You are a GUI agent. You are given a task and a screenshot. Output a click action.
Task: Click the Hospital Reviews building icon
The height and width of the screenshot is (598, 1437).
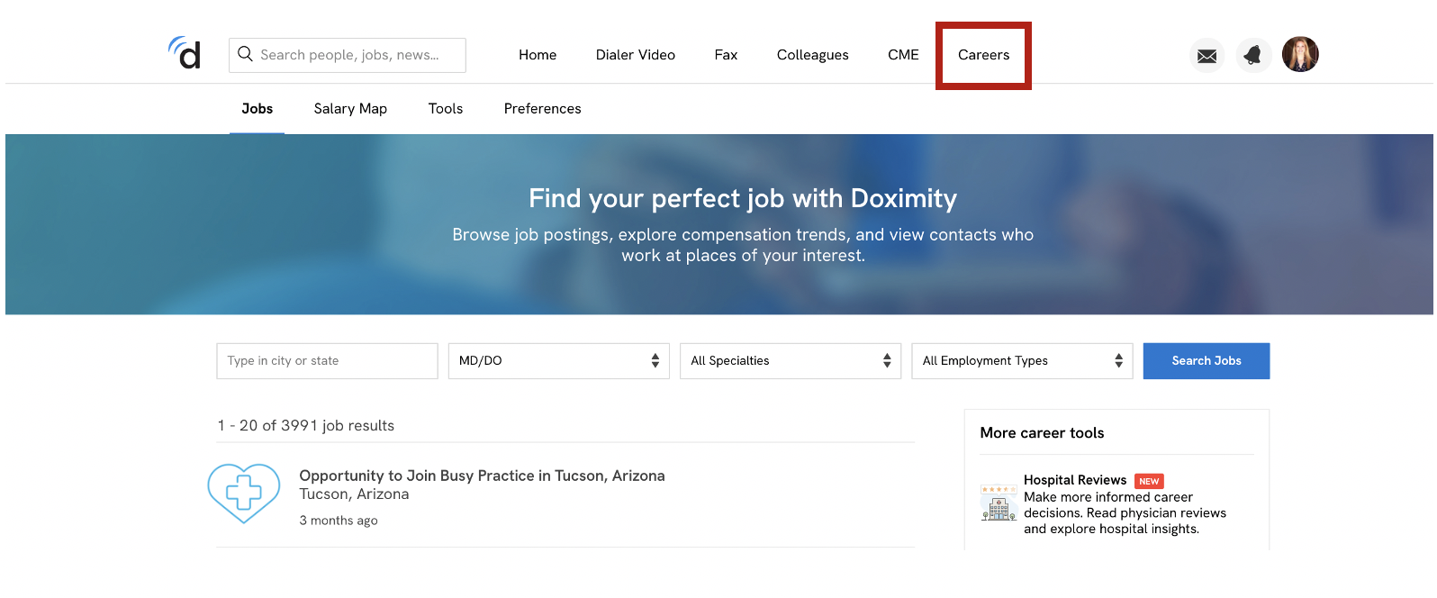click(x=998, y=503)
